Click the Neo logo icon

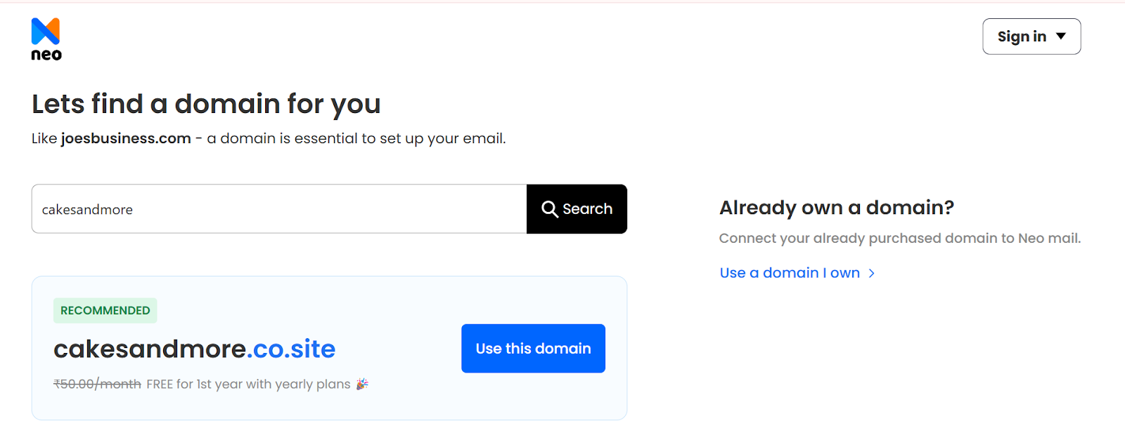pyautogui.click(x=46, y=32)
